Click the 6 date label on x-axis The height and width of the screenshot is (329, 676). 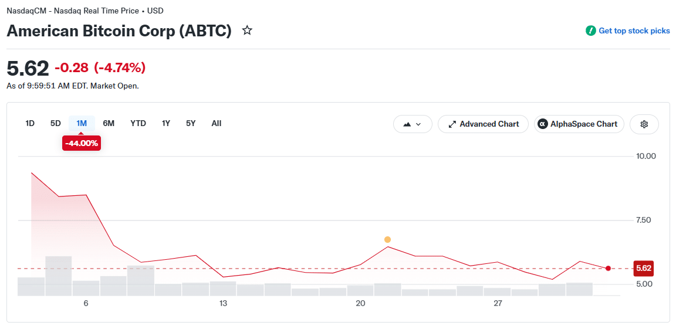pyautogui.click(x=86, y=304)
